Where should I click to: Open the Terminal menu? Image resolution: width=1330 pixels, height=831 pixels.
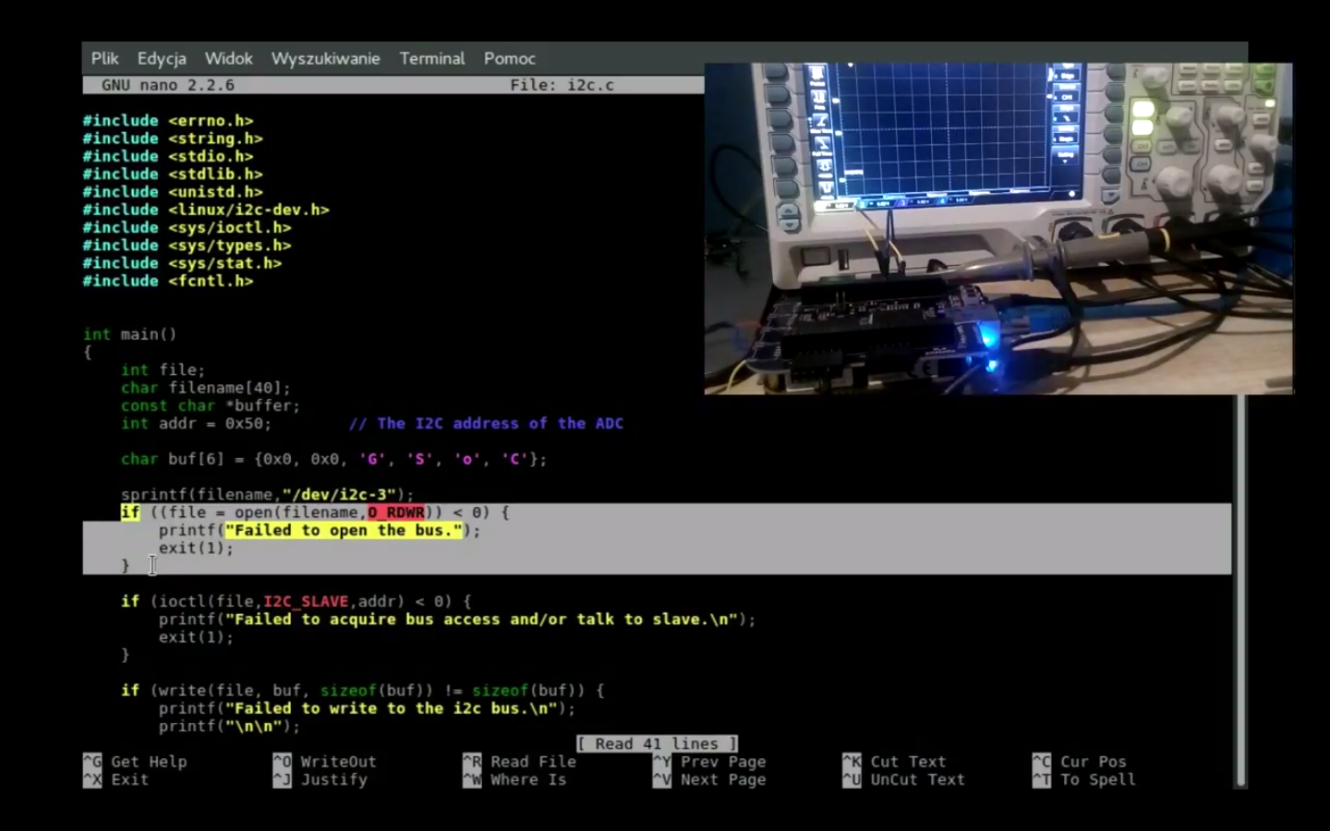431,58
